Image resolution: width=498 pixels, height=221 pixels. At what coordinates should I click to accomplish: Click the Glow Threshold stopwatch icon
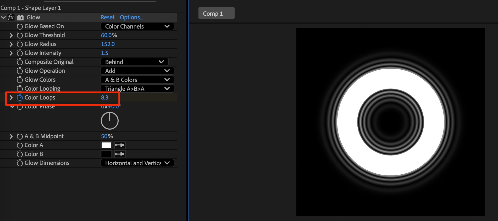pyautogui.click(x=20, y=35)
